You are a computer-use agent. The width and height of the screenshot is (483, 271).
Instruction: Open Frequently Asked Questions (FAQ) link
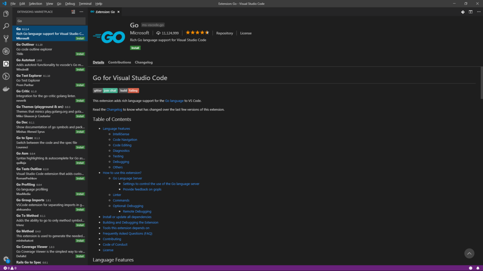128,233
